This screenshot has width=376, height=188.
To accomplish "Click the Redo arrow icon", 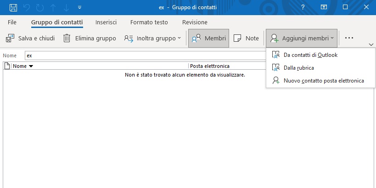I will coord(40,7).
